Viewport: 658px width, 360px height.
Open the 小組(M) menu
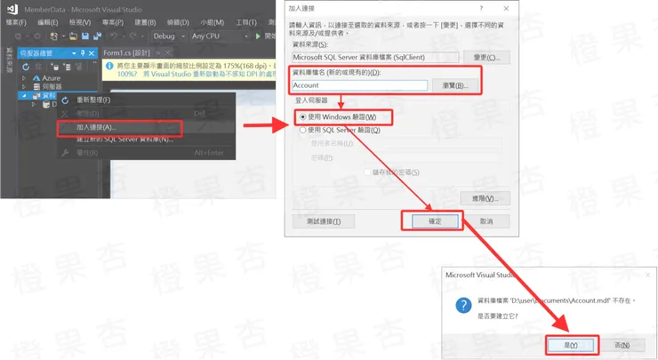[213, 22]
